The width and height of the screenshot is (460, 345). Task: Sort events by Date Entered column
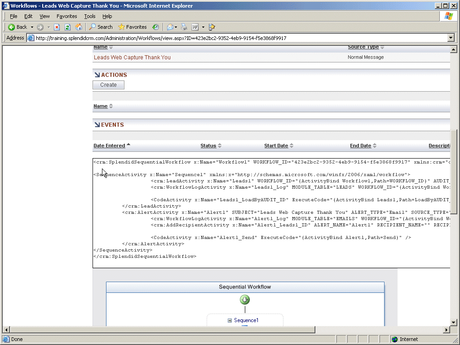[x=109, y=146]
